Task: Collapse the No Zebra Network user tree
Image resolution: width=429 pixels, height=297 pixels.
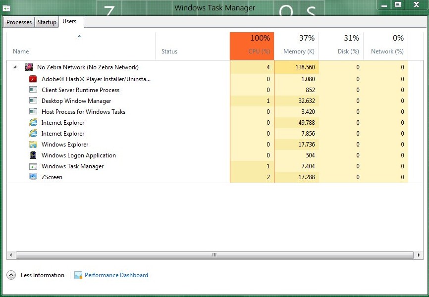Action: tap(15, 67)
